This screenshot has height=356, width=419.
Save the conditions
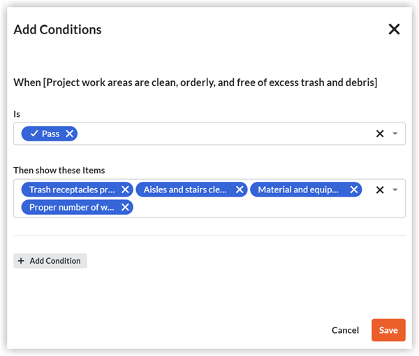[388, 330]
